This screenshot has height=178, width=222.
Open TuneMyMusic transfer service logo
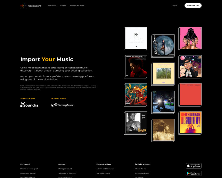tap(62, 105)
